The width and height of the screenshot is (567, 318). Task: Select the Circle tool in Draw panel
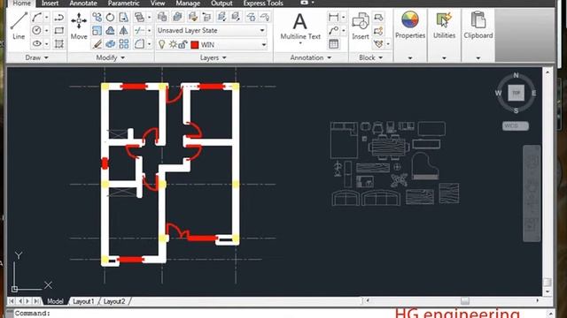click(x=36, y=30)
